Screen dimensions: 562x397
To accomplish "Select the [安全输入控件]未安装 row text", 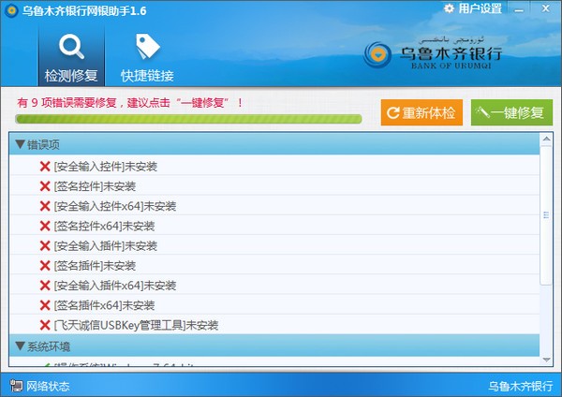I will pos(105,167).
